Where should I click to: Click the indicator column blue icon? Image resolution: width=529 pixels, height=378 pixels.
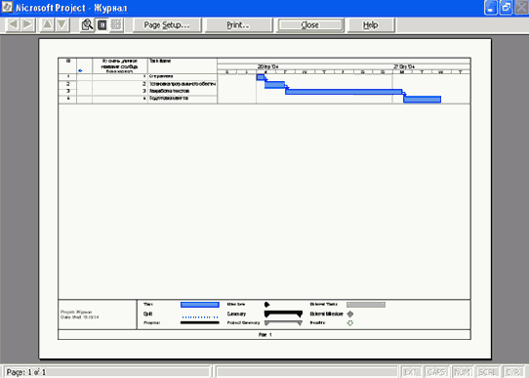coord(80,70)
